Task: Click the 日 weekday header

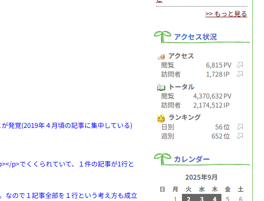Action: pos(162,189)
